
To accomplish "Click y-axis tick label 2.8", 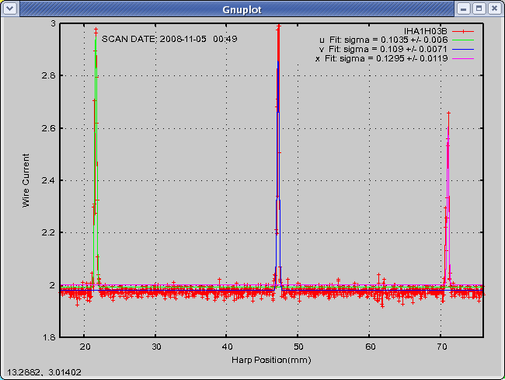I will click(x=48, y=75).
